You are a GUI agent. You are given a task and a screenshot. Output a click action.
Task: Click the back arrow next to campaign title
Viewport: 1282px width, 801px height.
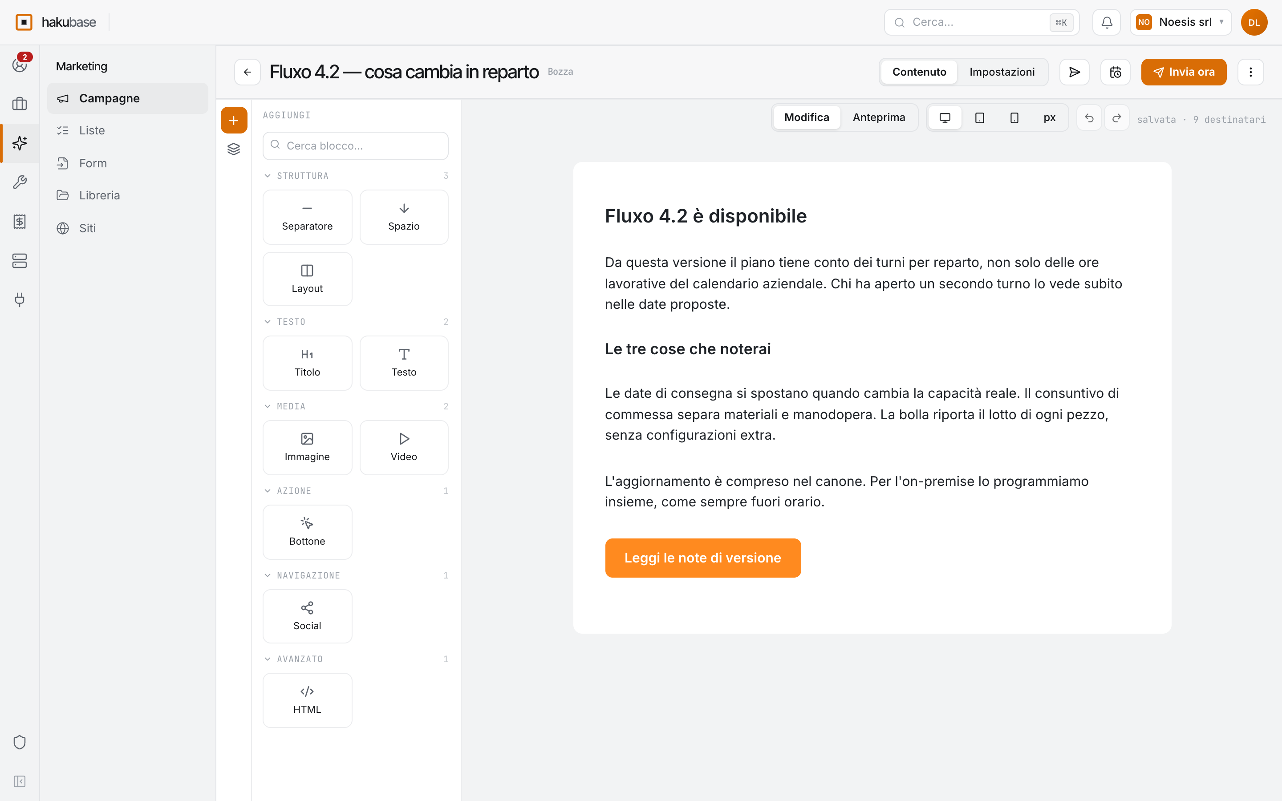(x=247, y=72)
